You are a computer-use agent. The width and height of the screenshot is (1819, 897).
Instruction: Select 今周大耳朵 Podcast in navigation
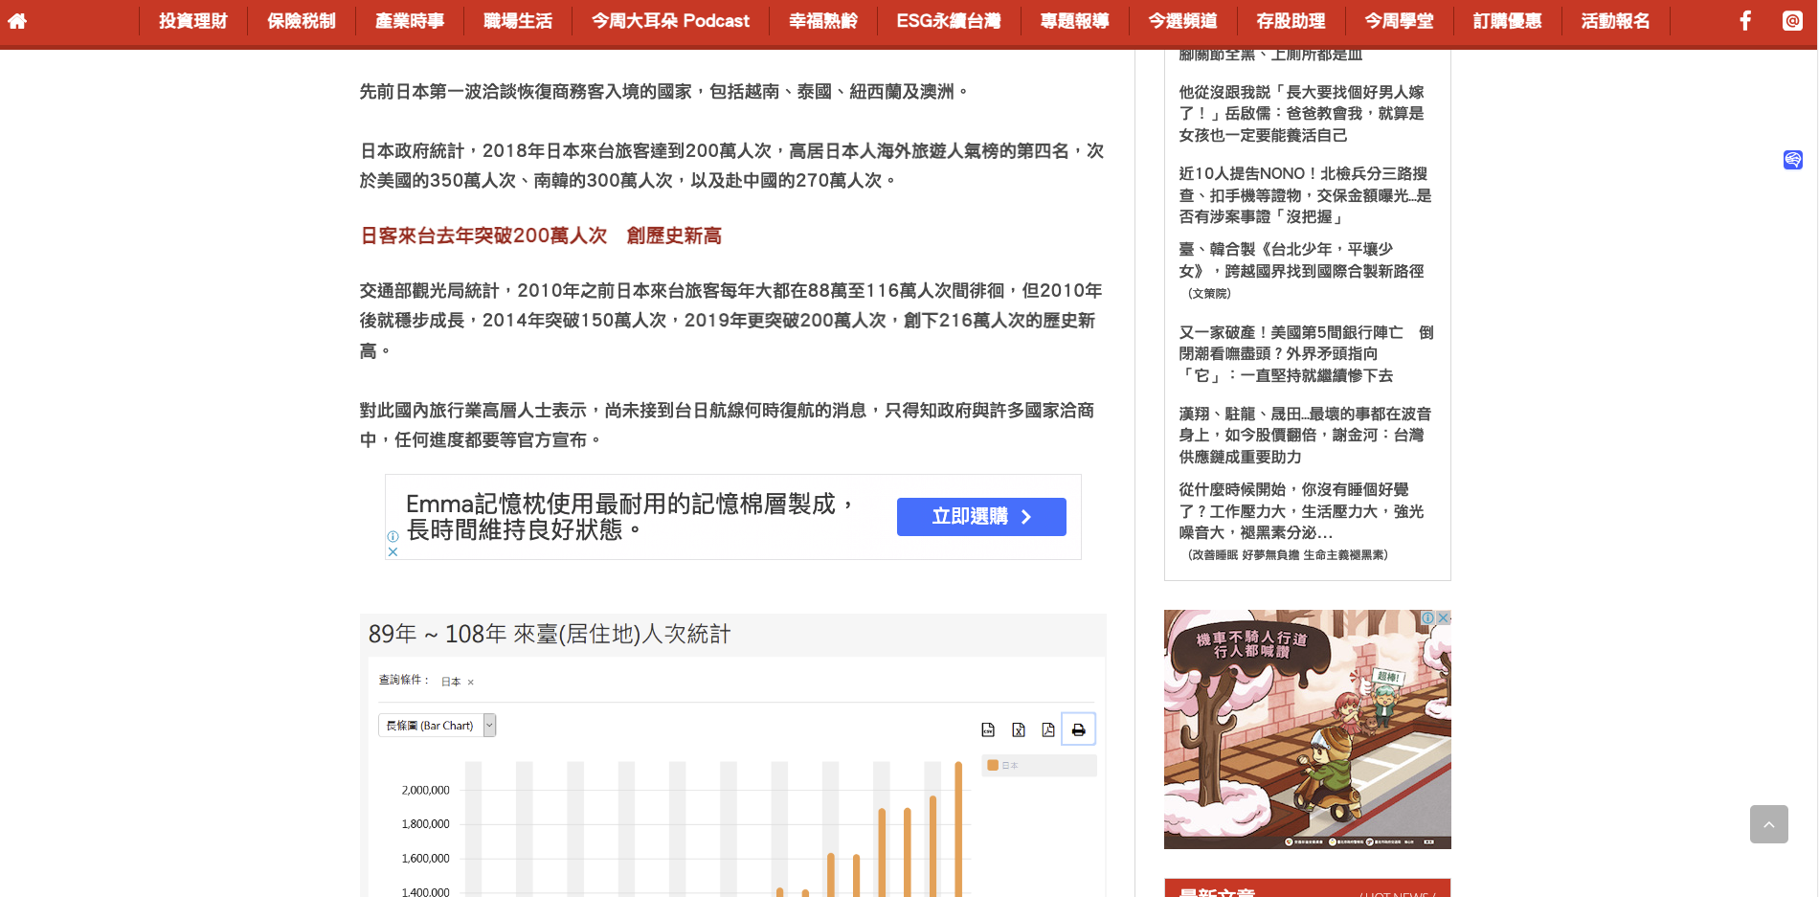(670, 21)
